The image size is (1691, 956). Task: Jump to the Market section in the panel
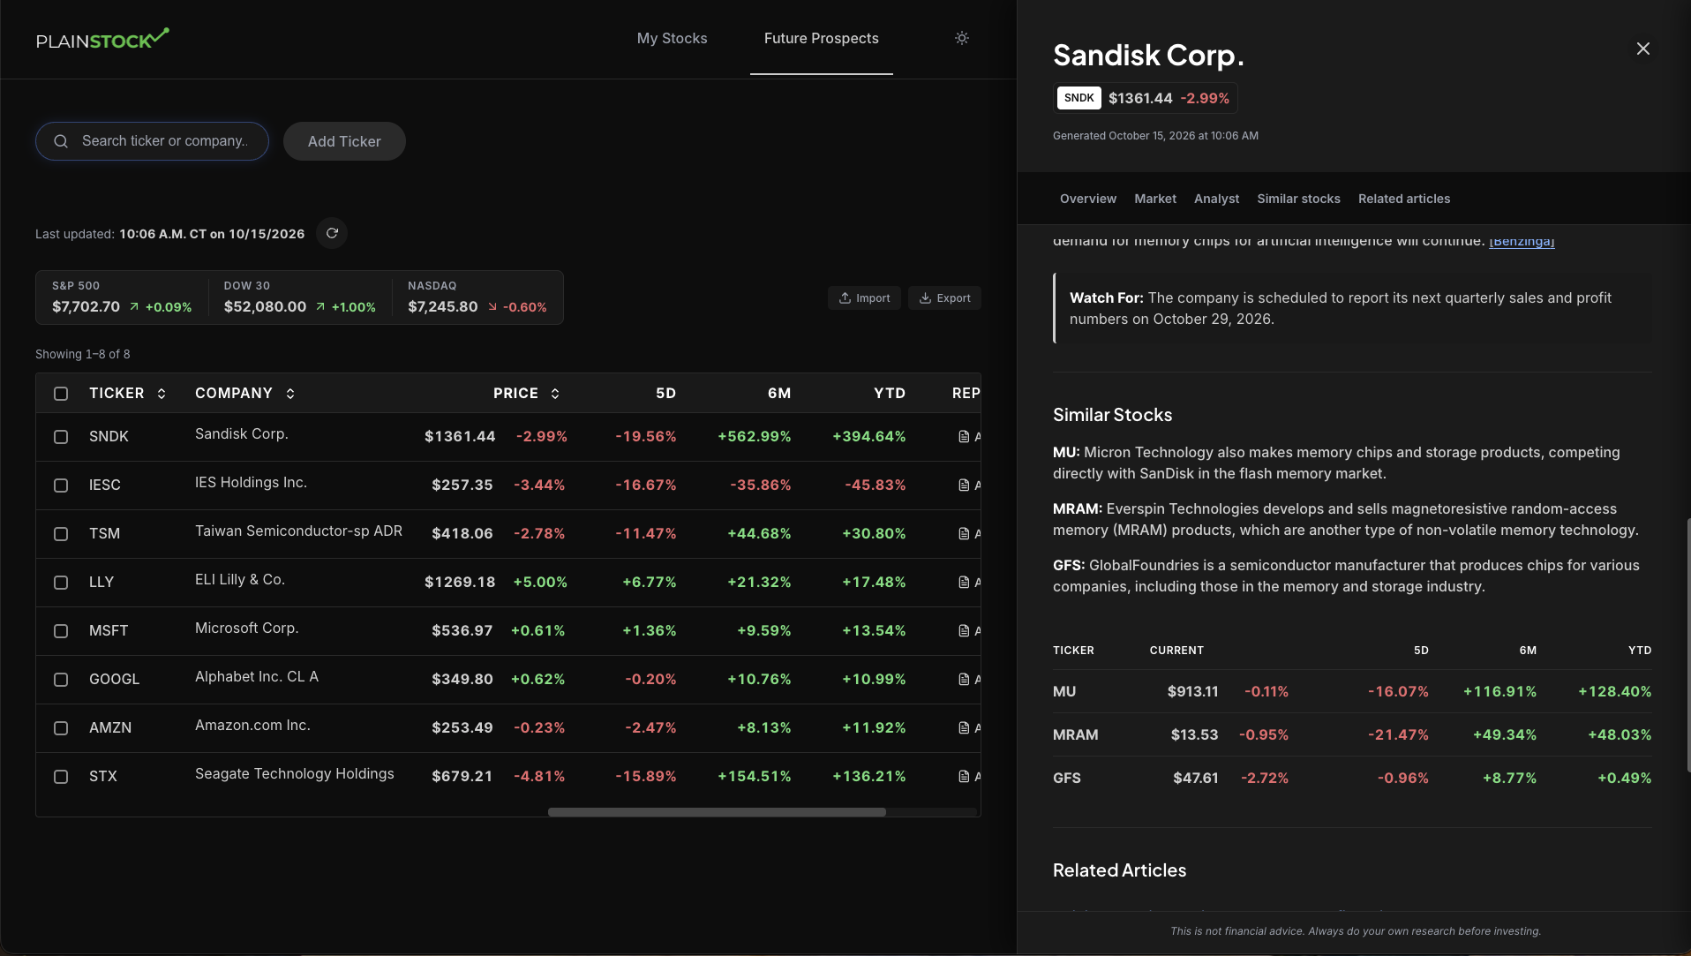[1155, 199]
